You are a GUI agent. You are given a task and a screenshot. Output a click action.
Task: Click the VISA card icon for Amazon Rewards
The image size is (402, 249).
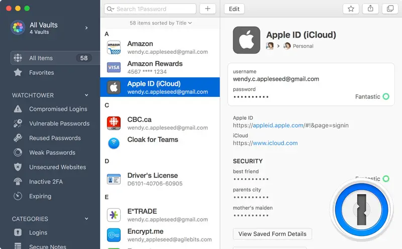114,67
